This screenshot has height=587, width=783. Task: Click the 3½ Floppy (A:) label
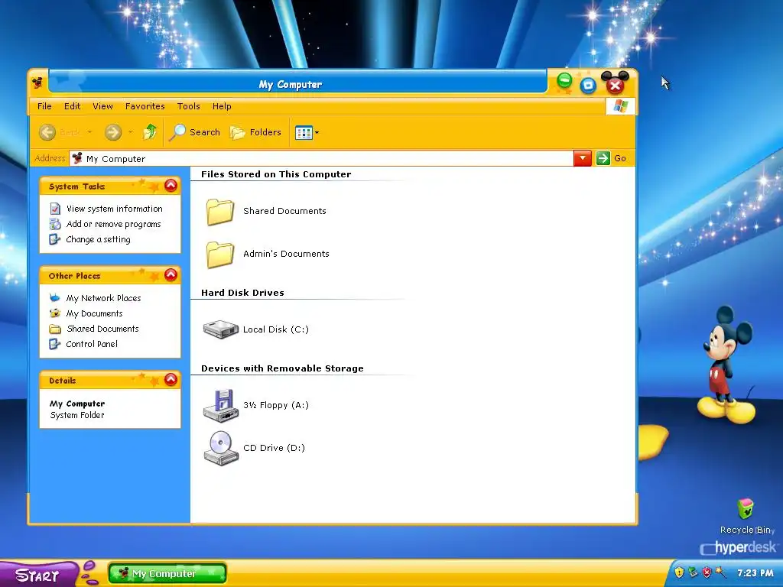coord(275,405)
